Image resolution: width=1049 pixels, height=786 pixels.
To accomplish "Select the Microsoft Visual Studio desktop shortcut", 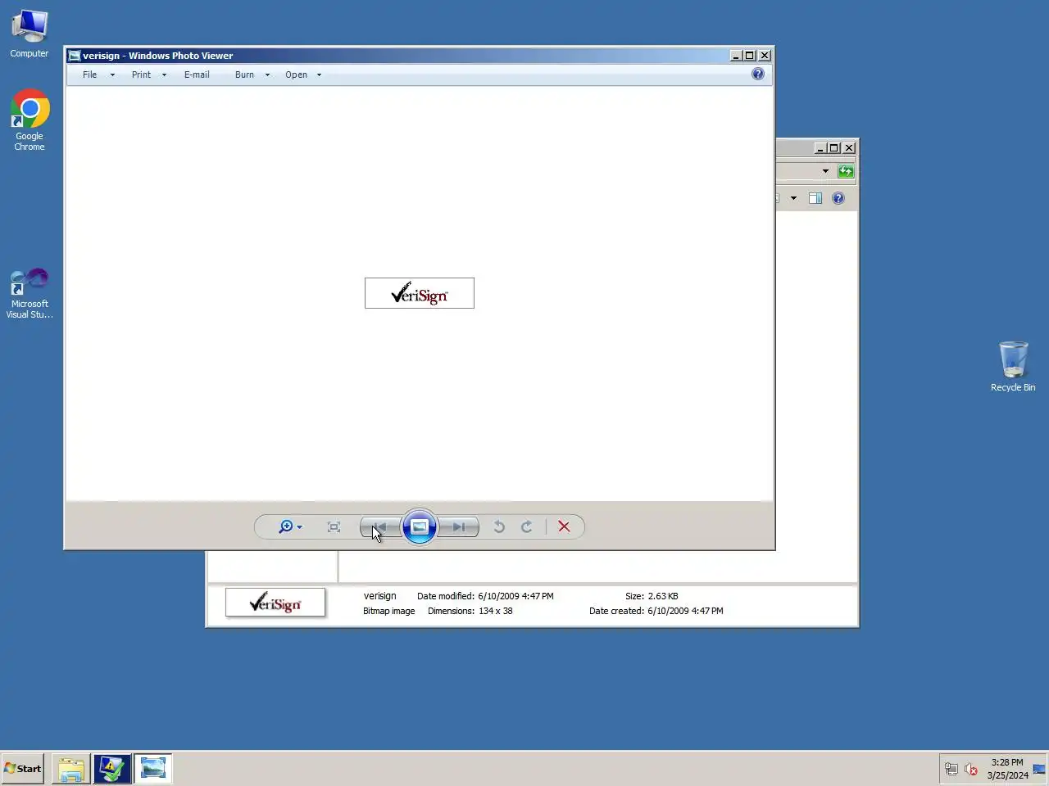I will [x=30, y=293].
